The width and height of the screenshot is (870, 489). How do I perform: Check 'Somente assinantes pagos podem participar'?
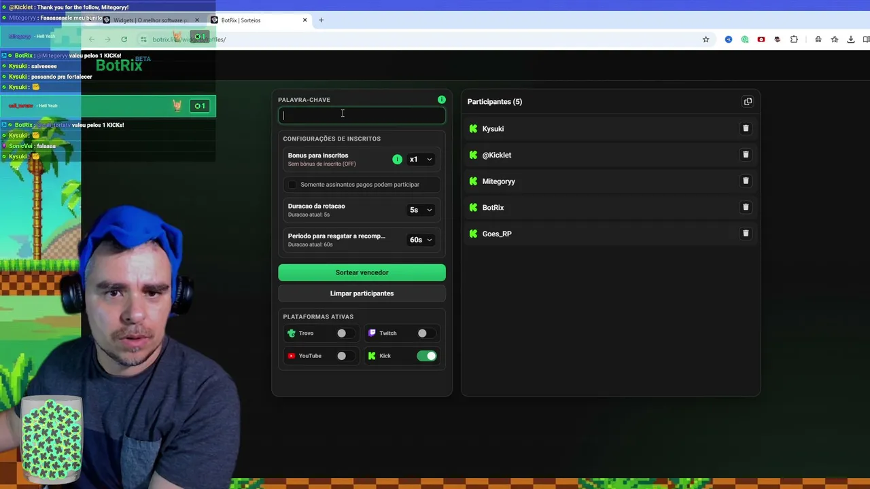tap(292, 185)
